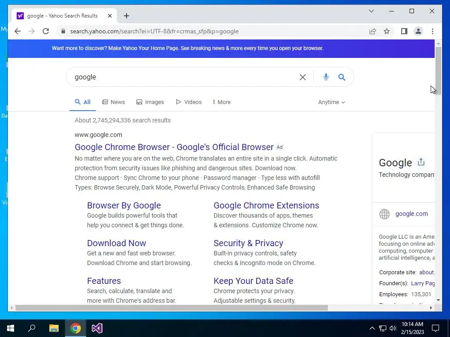Open the network status tray icon
The width and height of the screenshot is (450, 337).
(383, 328)
